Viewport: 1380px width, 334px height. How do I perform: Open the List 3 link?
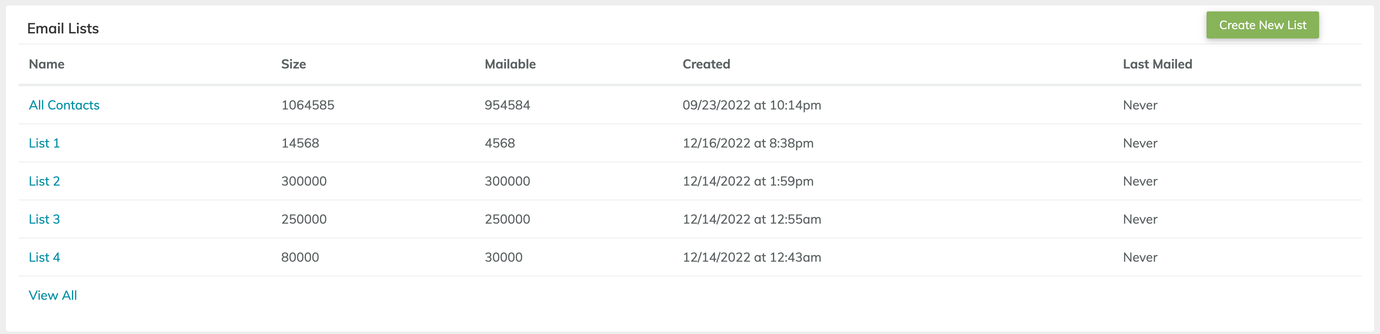44,219
